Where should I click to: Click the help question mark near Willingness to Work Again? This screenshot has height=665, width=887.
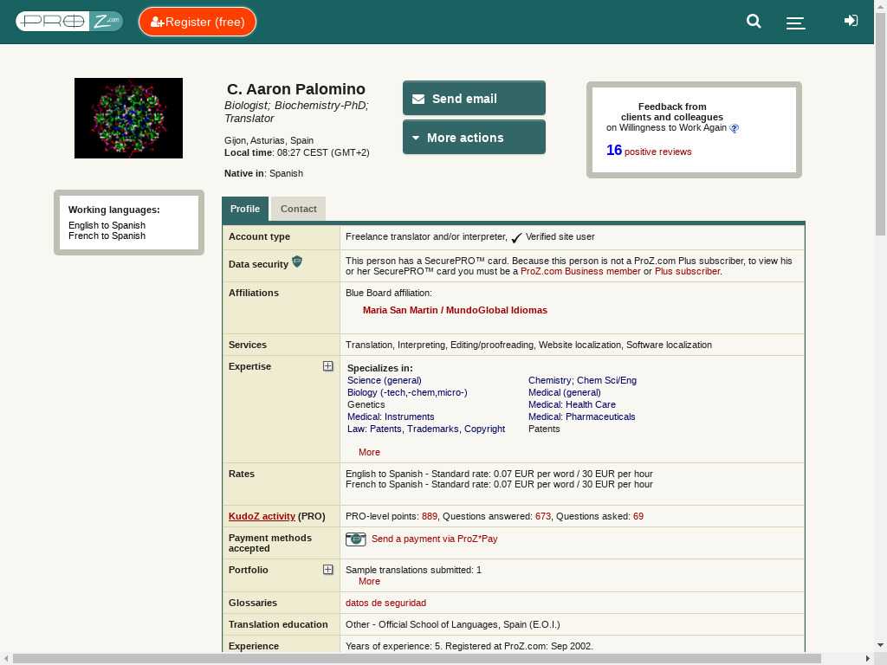click(x=735, y=128)
